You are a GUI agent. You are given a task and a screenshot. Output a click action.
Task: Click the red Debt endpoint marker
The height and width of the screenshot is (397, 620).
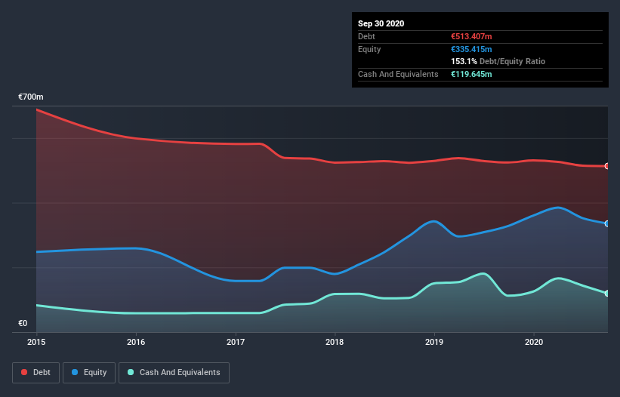coord(607,166)
